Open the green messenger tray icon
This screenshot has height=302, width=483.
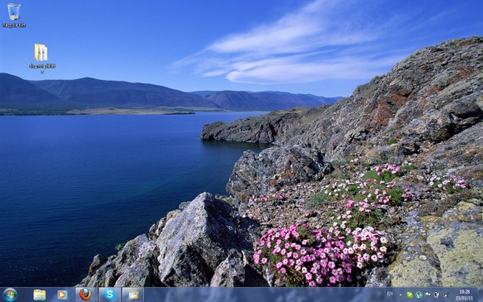pos(410,295)
